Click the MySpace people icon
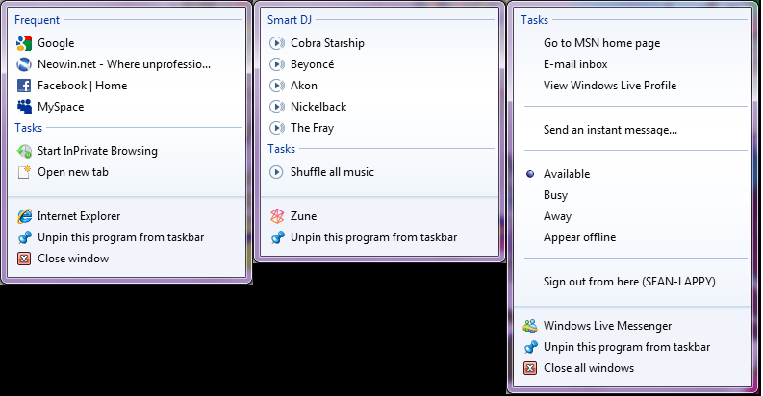Viewport: 763px width, 396px height. click(24, 107)
